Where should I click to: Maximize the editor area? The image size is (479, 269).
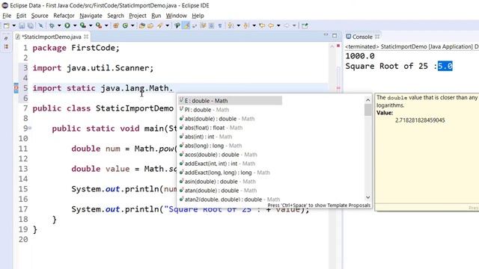335,36
